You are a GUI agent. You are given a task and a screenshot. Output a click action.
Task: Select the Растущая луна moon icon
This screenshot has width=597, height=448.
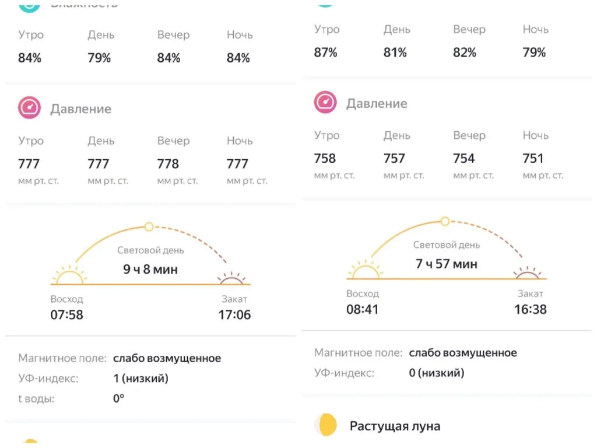point(327,425)
